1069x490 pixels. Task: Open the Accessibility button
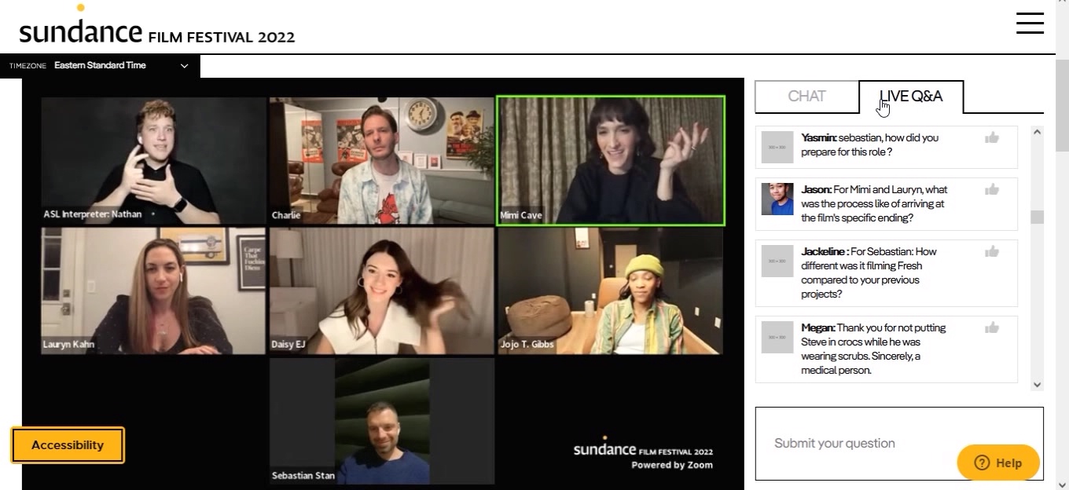tap(68, 445)
